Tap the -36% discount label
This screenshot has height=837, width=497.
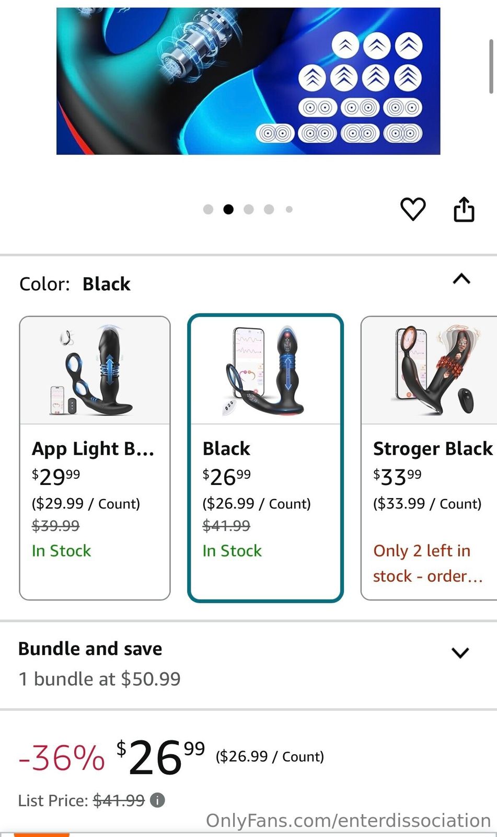click(62, 757)
